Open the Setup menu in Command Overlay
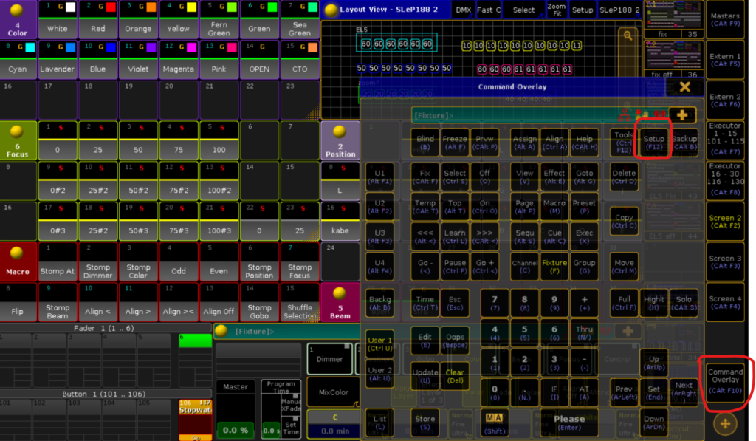The width and height of the screenshot is (756, 441). click(653, 142)
